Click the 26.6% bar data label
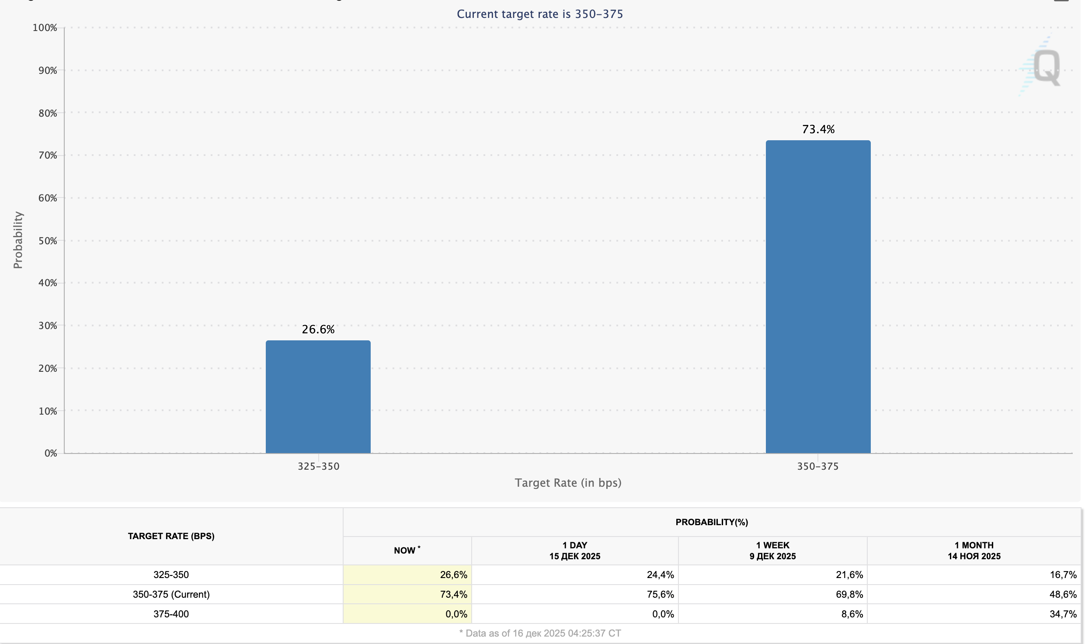The image size is (1085, 644). 318,329
